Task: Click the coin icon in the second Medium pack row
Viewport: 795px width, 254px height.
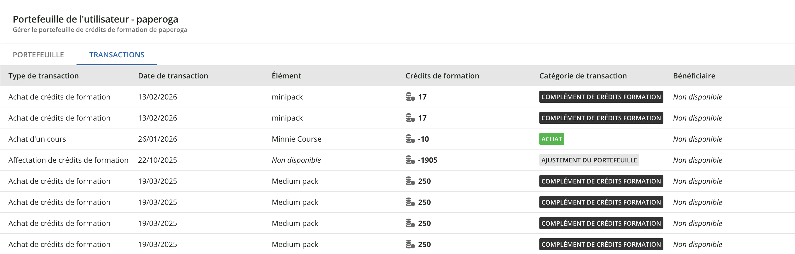Action: coord(410,202)
